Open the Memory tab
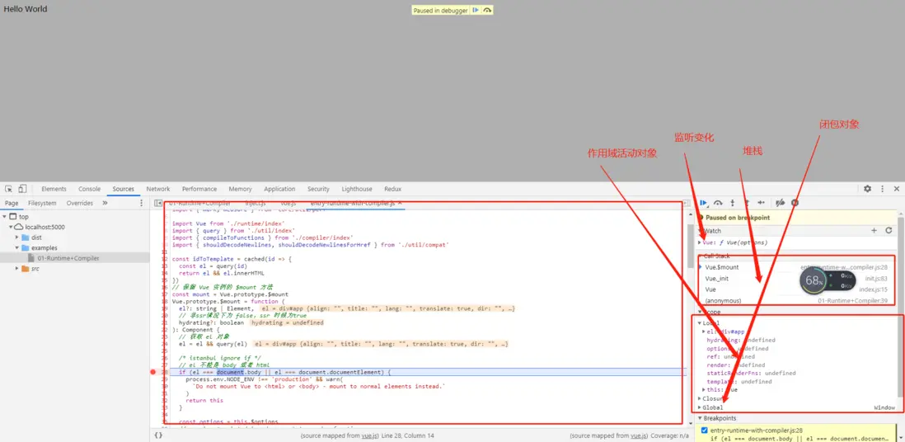Viewport: 905px width, 442px height. point(240,189)
